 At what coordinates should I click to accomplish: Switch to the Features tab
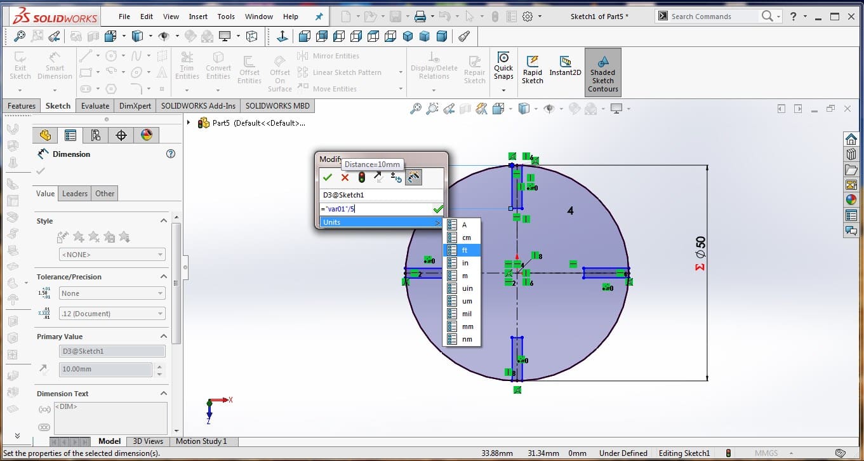click(22, 106)
